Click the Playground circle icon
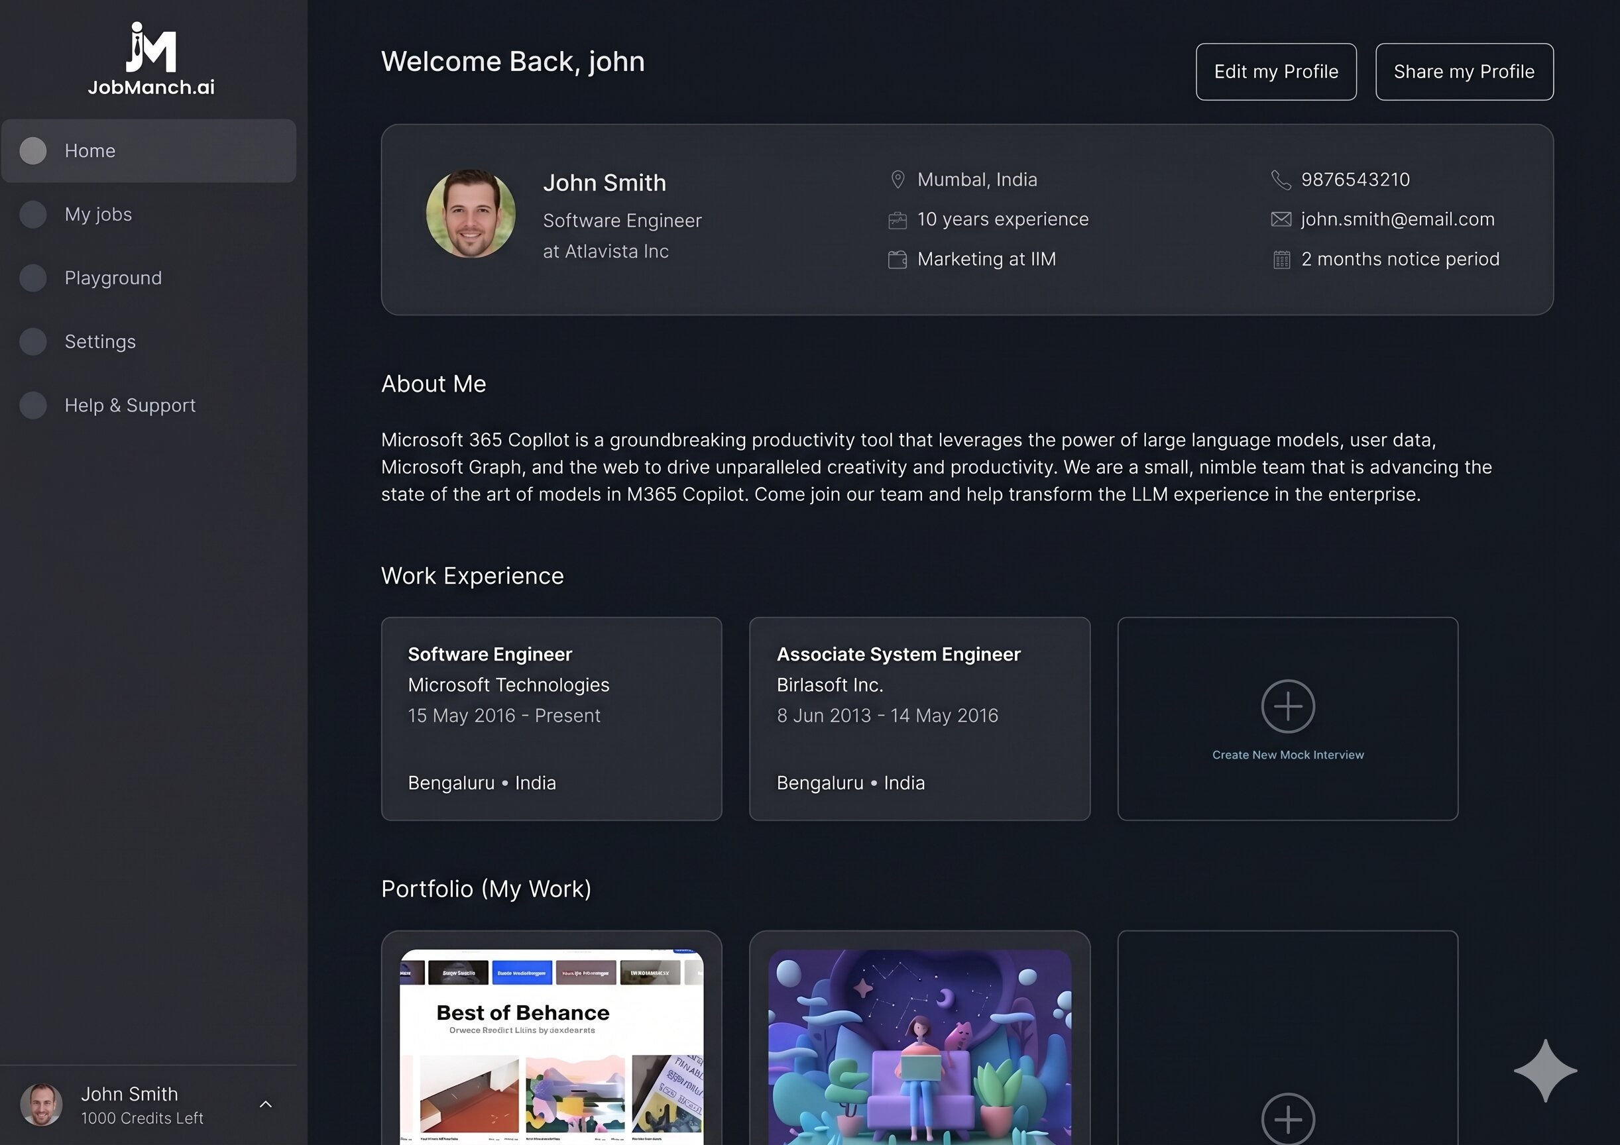Screen dimensions: 1620x1145 point(33,278)
